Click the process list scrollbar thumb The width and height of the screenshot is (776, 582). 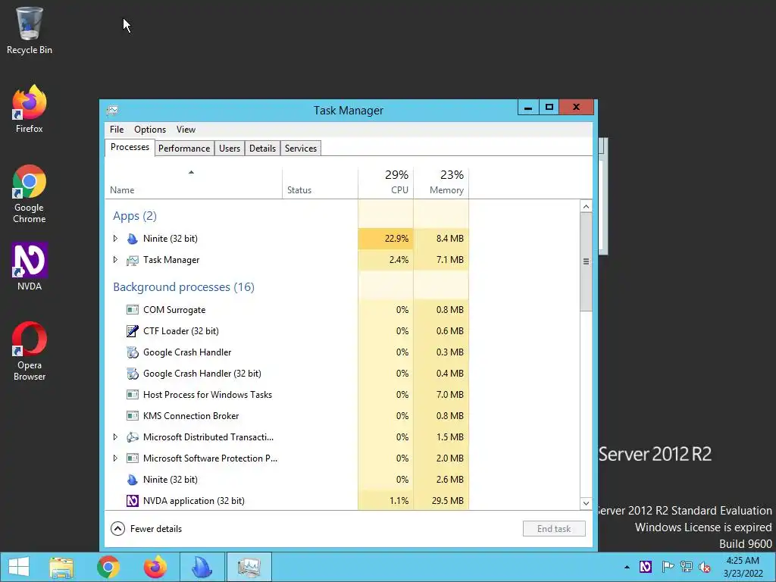point(586,261)
